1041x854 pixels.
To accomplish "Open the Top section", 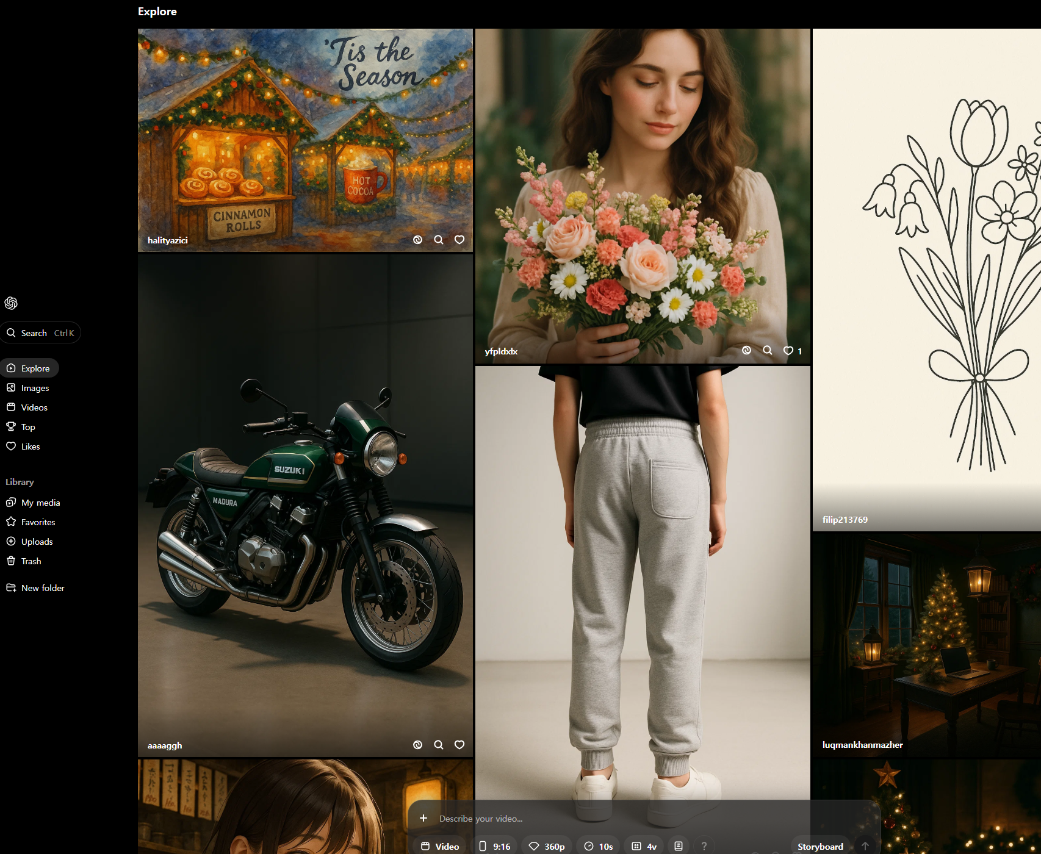I will point(21,427).
